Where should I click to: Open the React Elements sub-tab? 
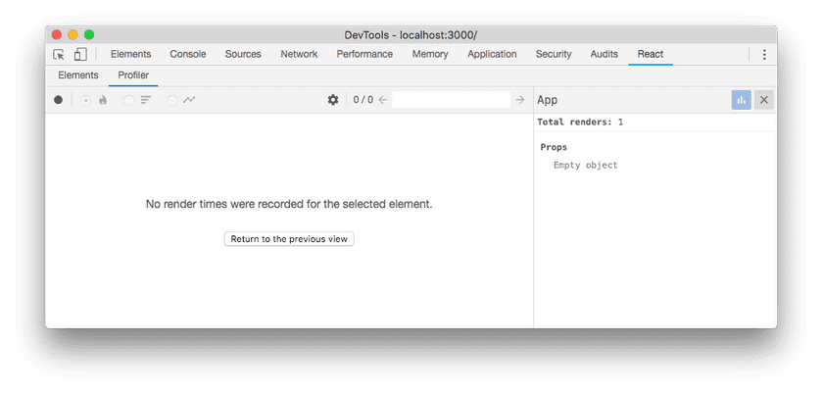coord(78,75)
